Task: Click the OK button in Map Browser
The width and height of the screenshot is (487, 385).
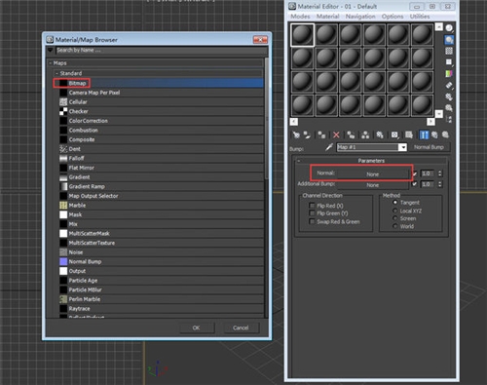Action: click(197, 327)
